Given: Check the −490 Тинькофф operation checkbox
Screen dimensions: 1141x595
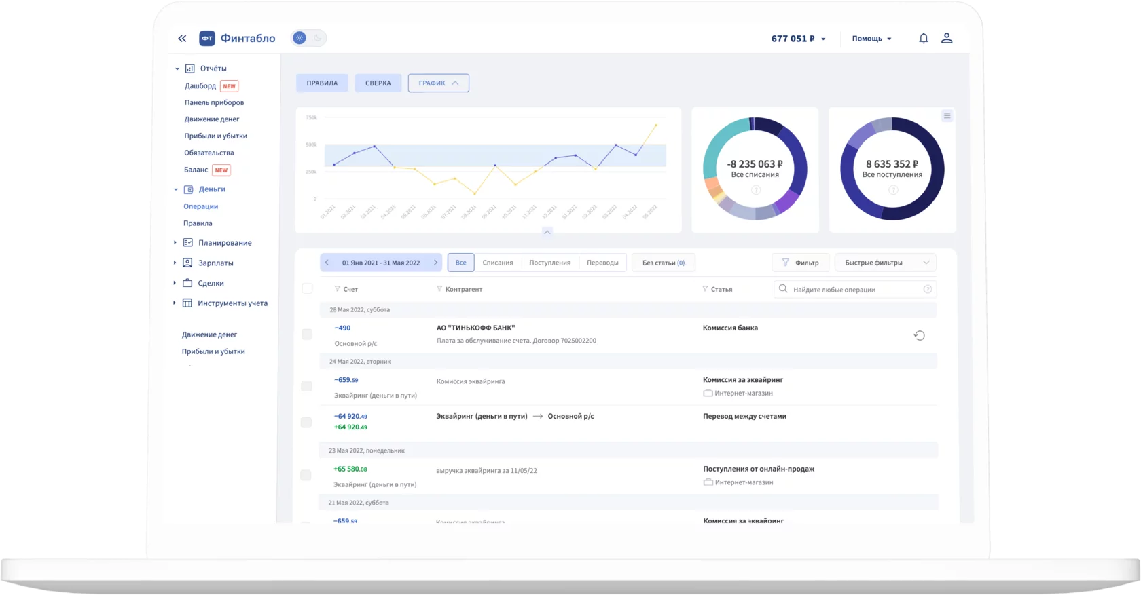Looking at the screenshot, I should pos(307,334).
